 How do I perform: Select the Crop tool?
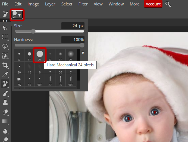pos(5,65)
